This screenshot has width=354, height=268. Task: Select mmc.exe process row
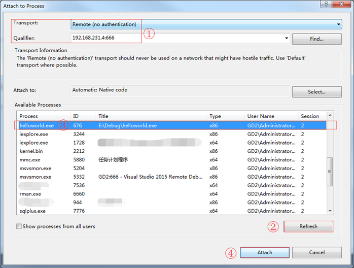pyautogui.click(x=171, y=160)
